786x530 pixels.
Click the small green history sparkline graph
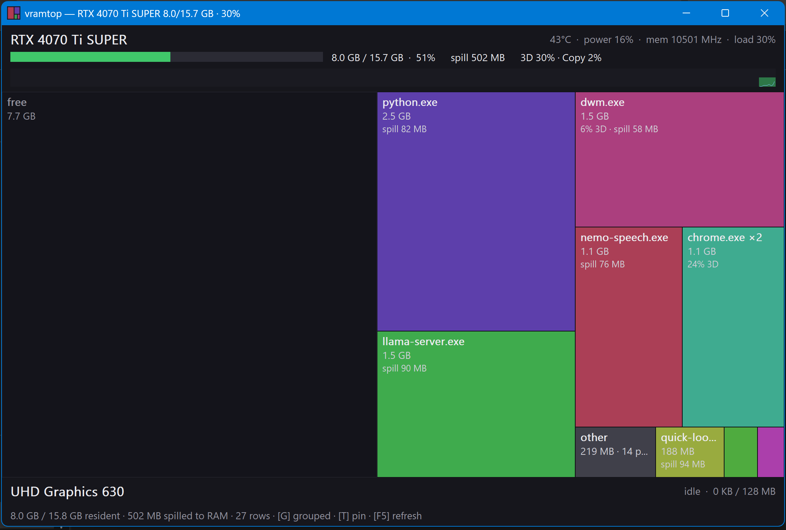point(767,82)
